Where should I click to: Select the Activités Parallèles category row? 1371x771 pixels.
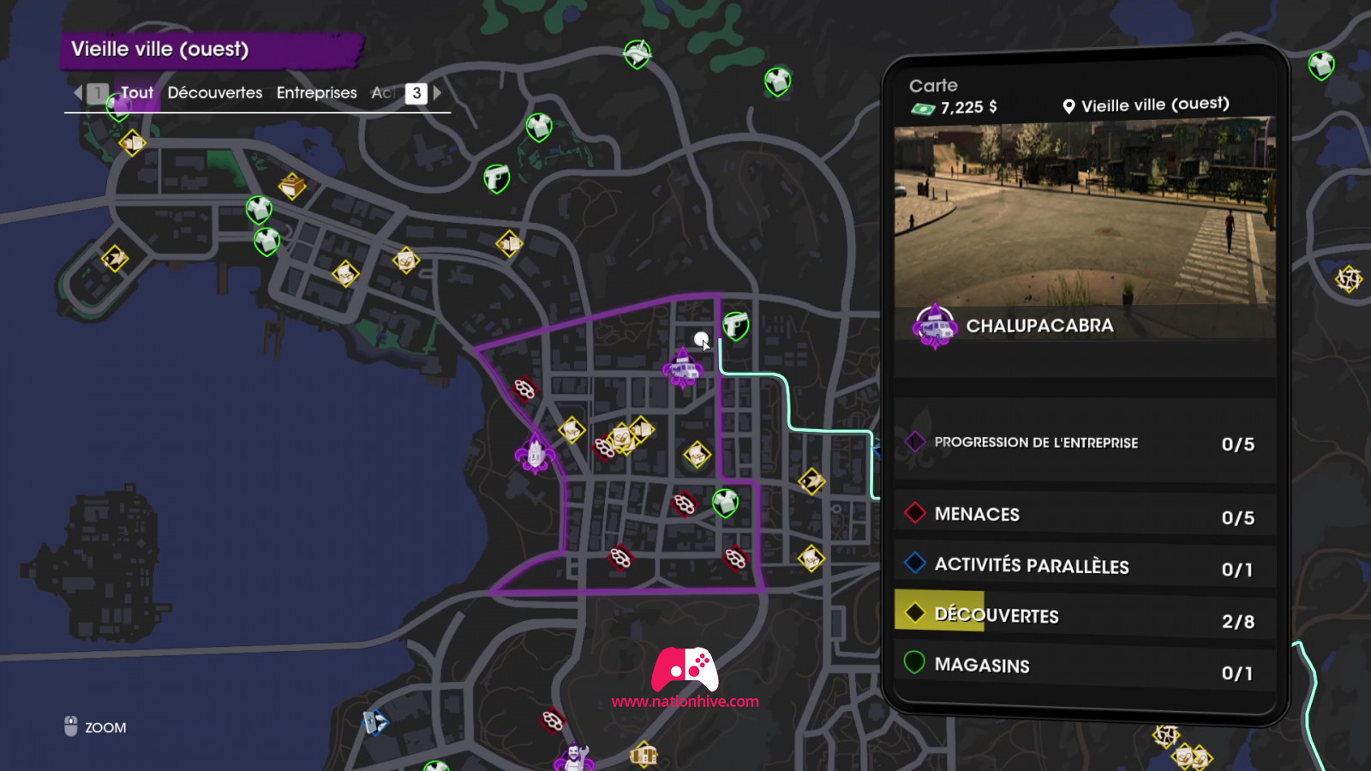1085,565
